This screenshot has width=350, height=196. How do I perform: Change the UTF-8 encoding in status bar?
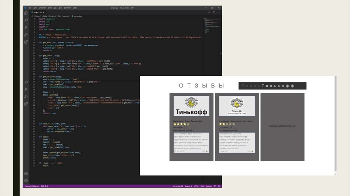coord(196,186)
